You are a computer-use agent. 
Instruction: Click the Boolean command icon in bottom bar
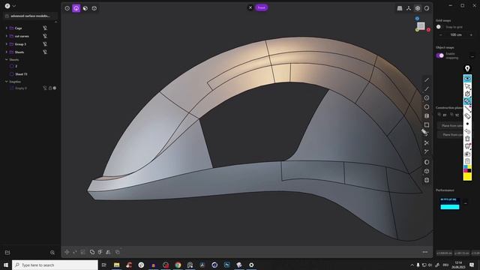click(x=92, y=252)
